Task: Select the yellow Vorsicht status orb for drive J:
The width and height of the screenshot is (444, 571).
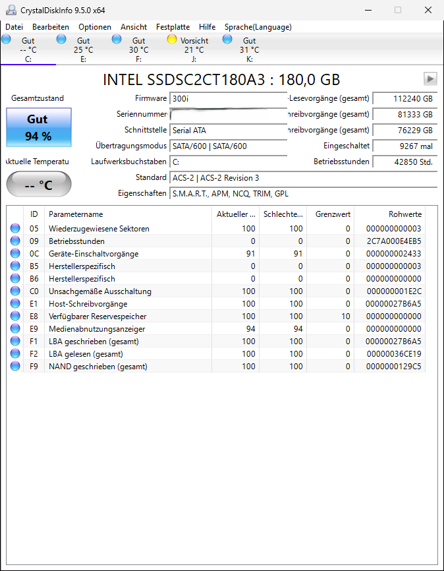Action: pyautogui.click(x=172, y=40)
